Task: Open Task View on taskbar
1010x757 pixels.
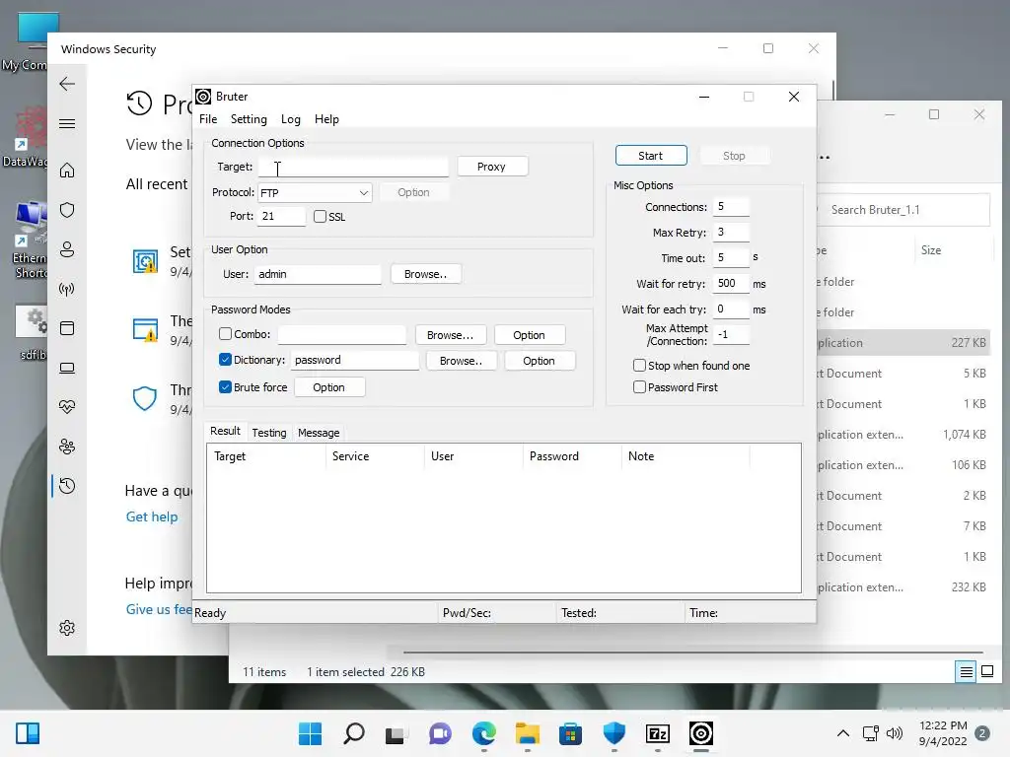Action: coord(397,733)
